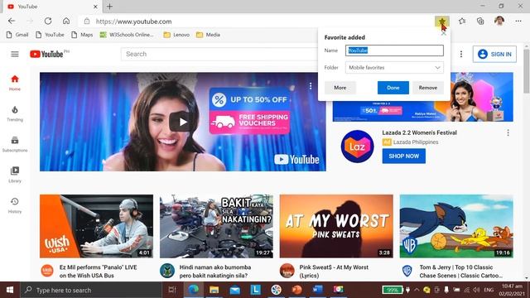Open Trending in the sidebar
The image size is (530, 298).
15,113
